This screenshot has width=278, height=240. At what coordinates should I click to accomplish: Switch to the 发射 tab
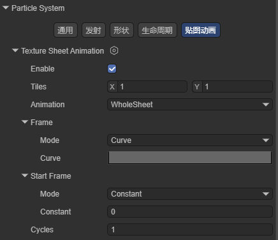[x=94, y=30]
